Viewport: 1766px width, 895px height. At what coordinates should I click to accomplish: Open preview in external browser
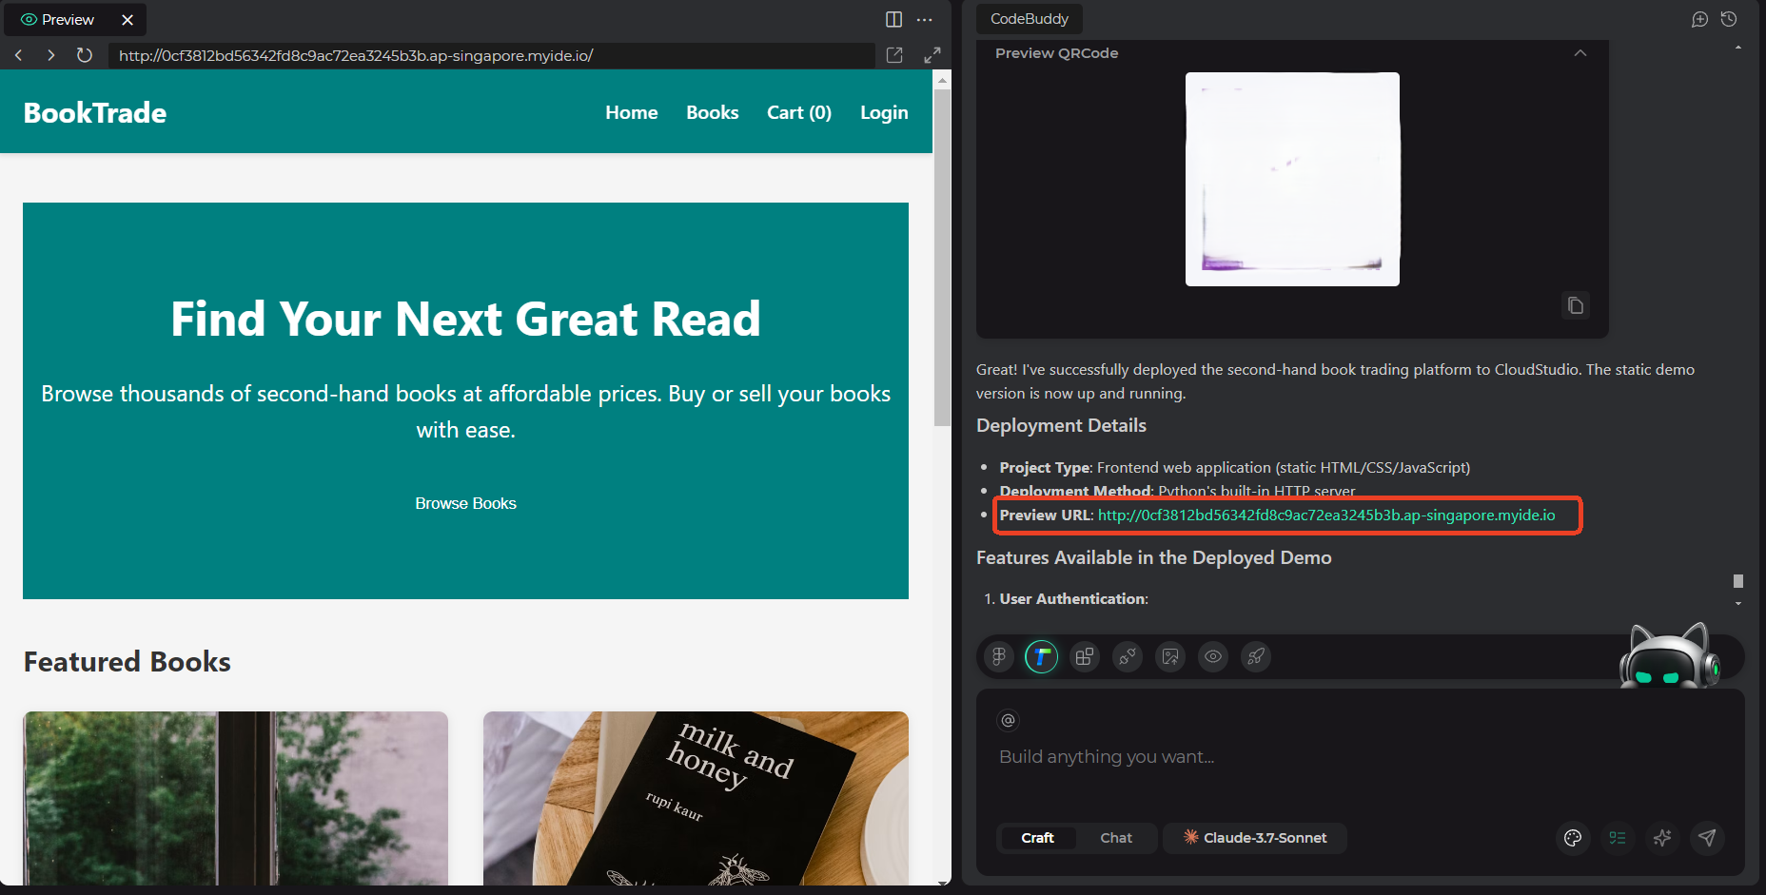894,55
